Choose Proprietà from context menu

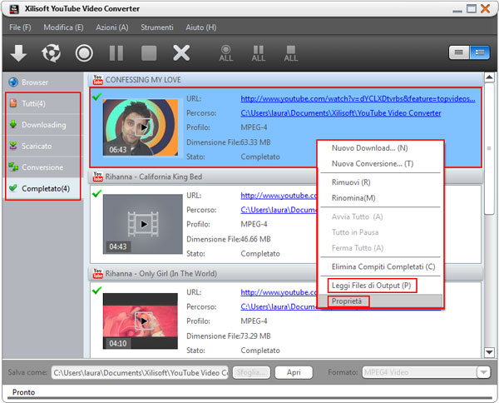tap(381, 301)
